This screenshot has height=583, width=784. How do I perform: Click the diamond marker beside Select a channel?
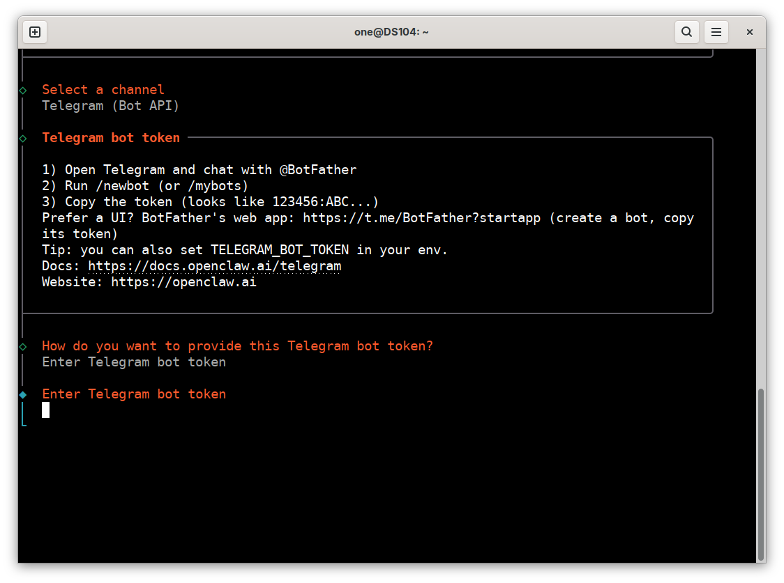(23, 91)
